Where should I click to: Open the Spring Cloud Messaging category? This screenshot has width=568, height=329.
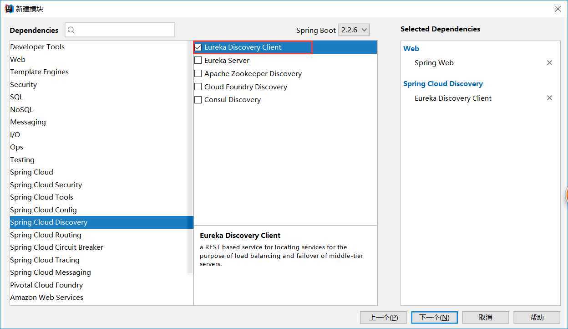pos(98,272)
